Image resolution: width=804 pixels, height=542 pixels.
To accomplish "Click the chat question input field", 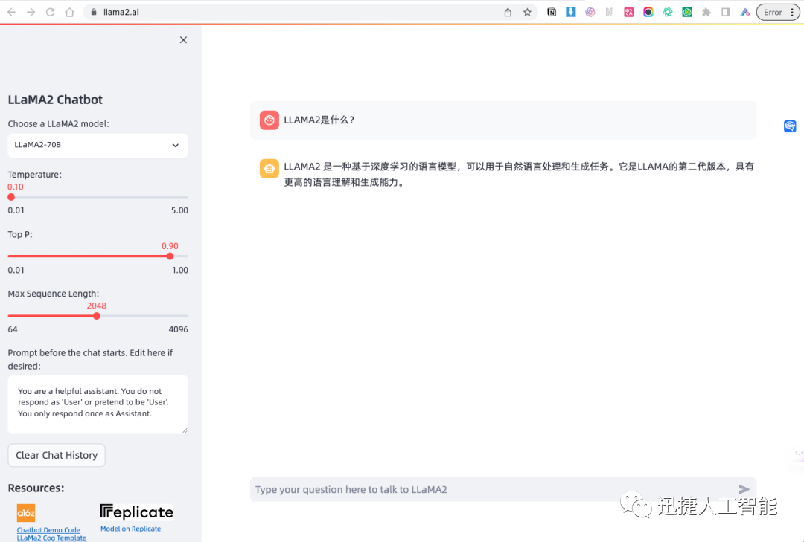I will click(x=491, y=489).
